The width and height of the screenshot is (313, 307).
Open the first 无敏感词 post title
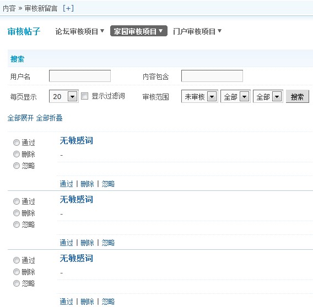(77, 140)
